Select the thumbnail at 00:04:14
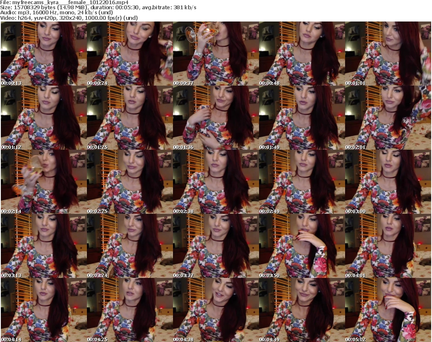This screenshot has width=432, height=342. point(43,310)
